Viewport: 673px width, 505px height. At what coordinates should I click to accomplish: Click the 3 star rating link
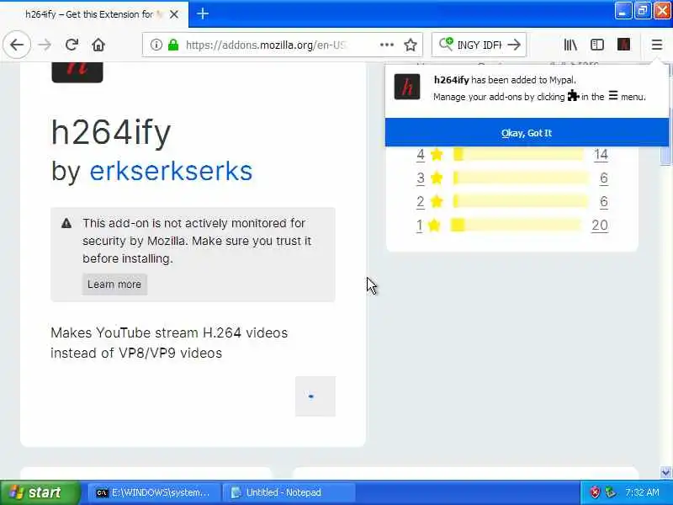click(420, 178)
